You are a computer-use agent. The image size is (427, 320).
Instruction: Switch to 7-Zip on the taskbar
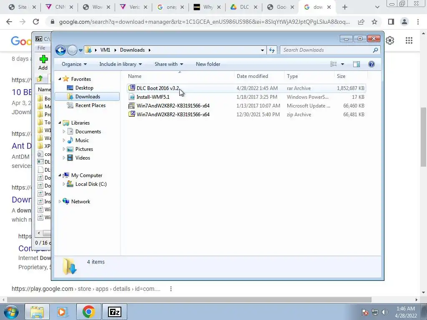(115, 312)
